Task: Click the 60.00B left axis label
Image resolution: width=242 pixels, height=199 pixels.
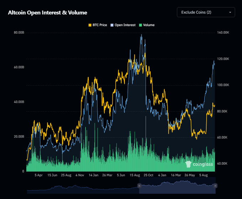Action: tap(19, 67)
